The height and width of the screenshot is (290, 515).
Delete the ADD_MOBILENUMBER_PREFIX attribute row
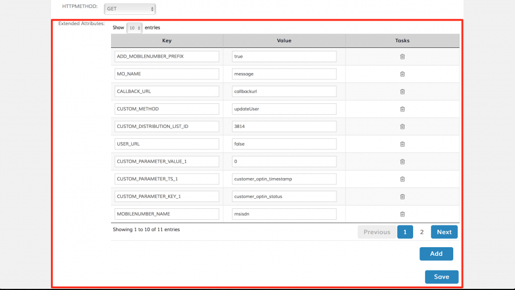point(402,57)
